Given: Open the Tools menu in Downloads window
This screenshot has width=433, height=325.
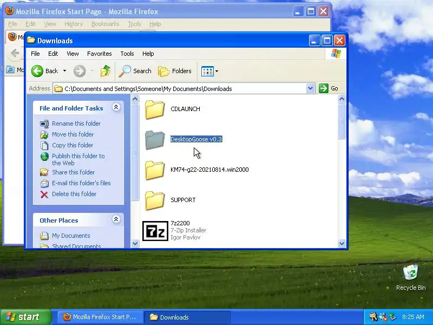Looking at the screenshot, I should (127, 54).
